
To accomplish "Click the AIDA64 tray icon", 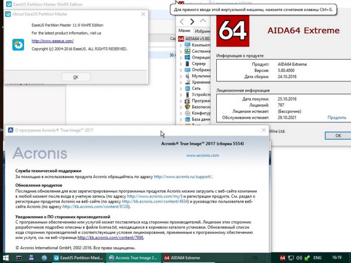I will point(283,258).
